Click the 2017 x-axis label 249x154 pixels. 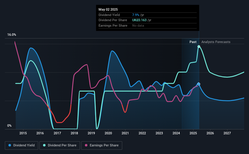point(57,133)
